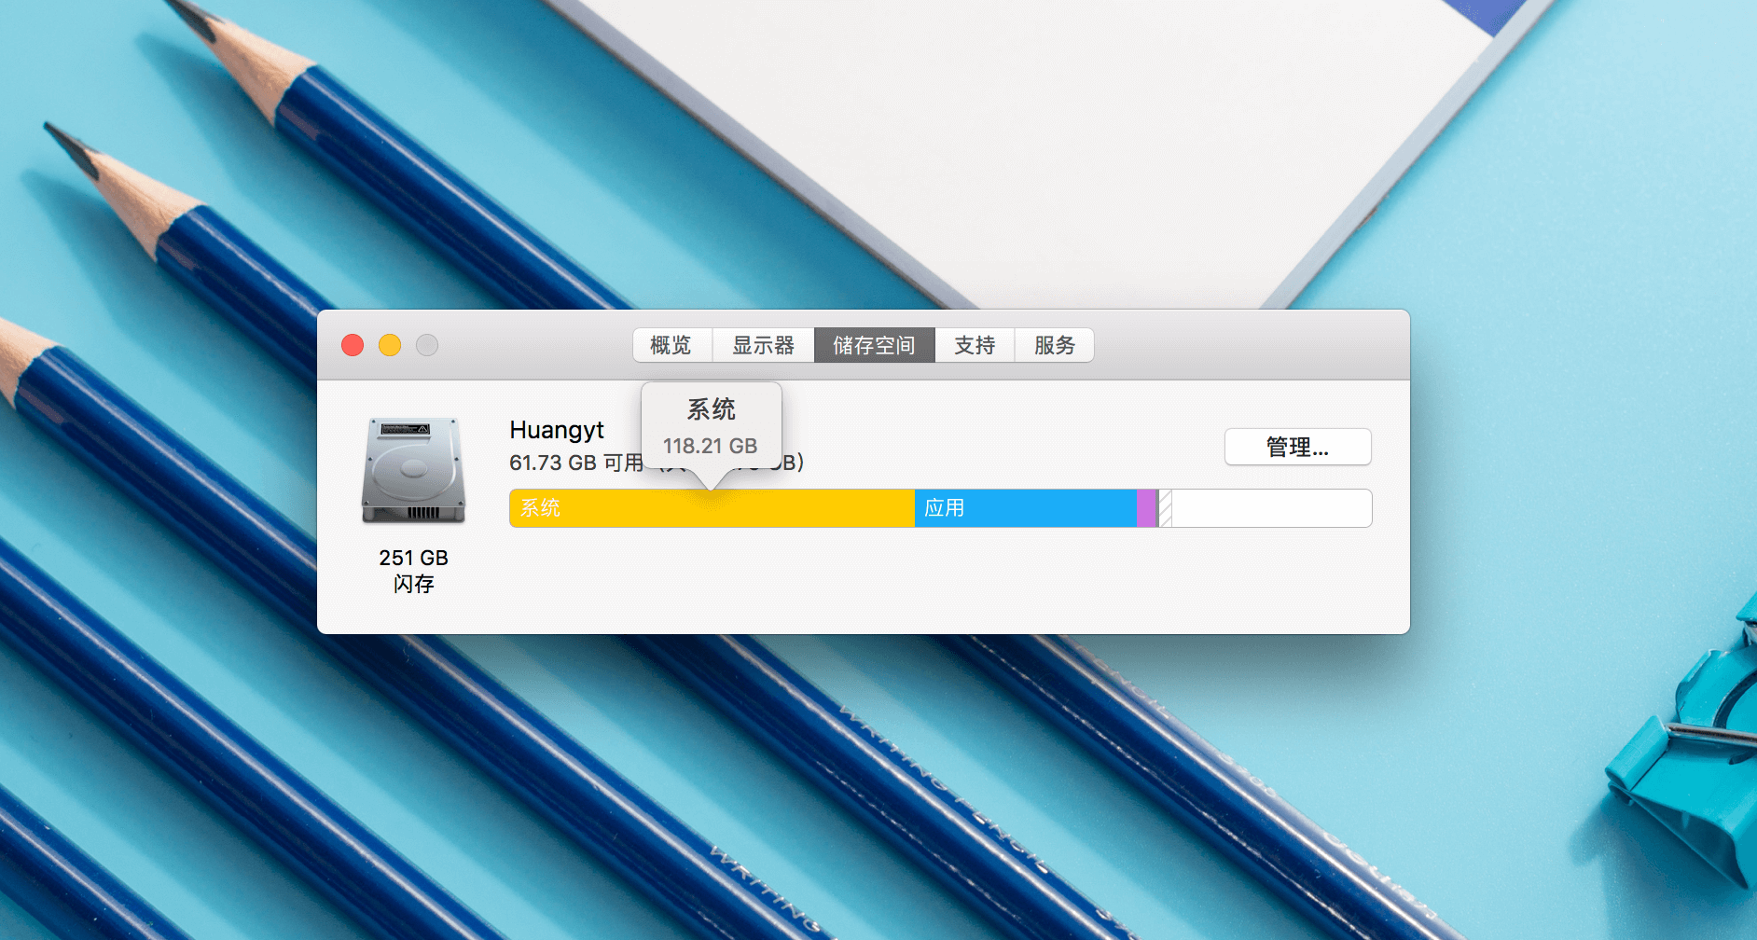Minimize the window with the yellow button

[x=390, y=345]
